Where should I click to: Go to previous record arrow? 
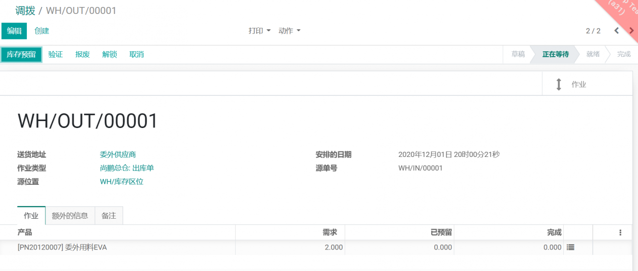click(617, 31)
